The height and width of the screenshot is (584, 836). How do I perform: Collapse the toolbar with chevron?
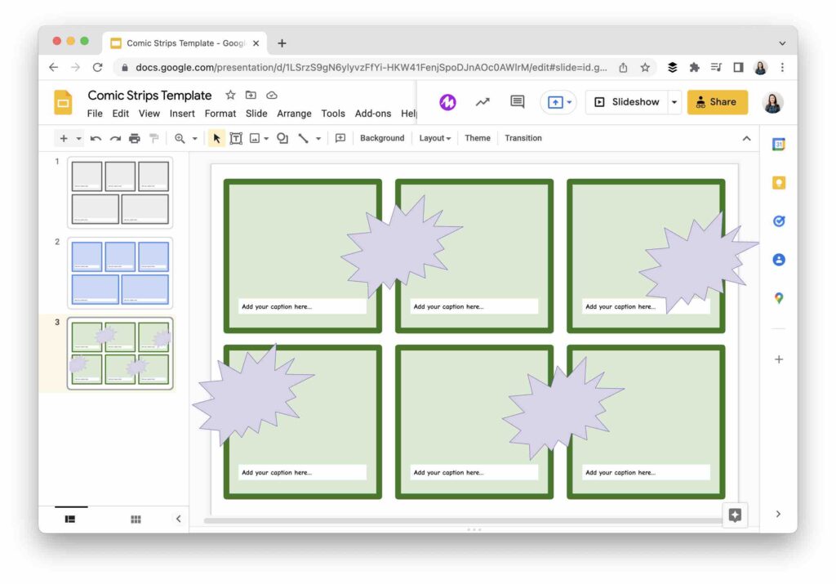click(746, 138)
